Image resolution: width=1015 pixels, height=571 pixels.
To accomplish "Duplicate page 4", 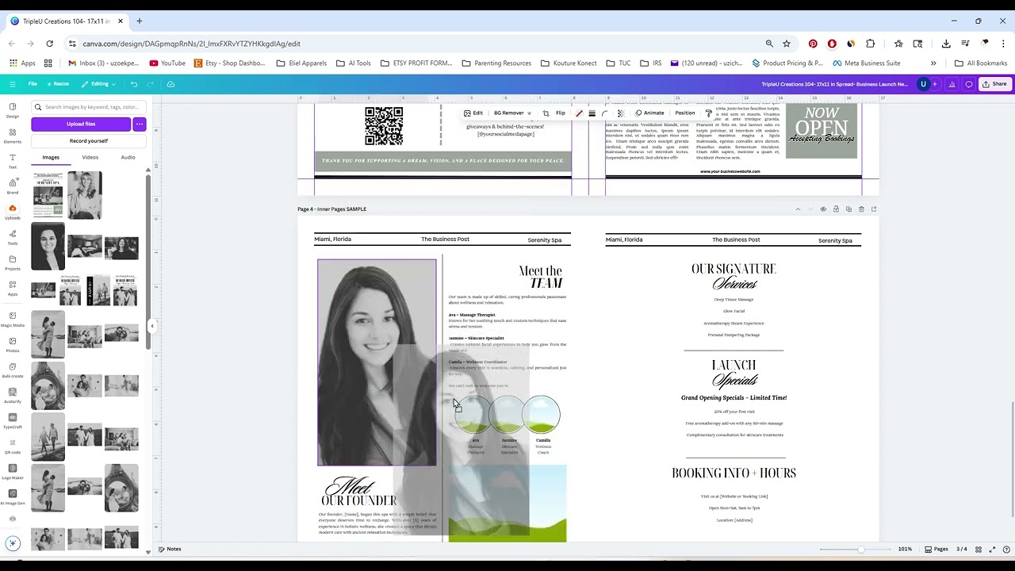I will [848, 209].
